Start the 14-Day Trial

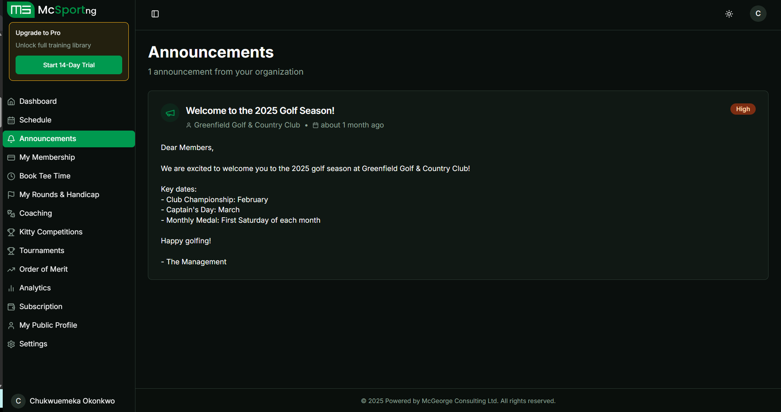(x=69, y=65)
